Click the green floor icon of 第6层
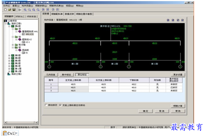The image size is (205, 136). pyautogui.click(x=13, y=26)
